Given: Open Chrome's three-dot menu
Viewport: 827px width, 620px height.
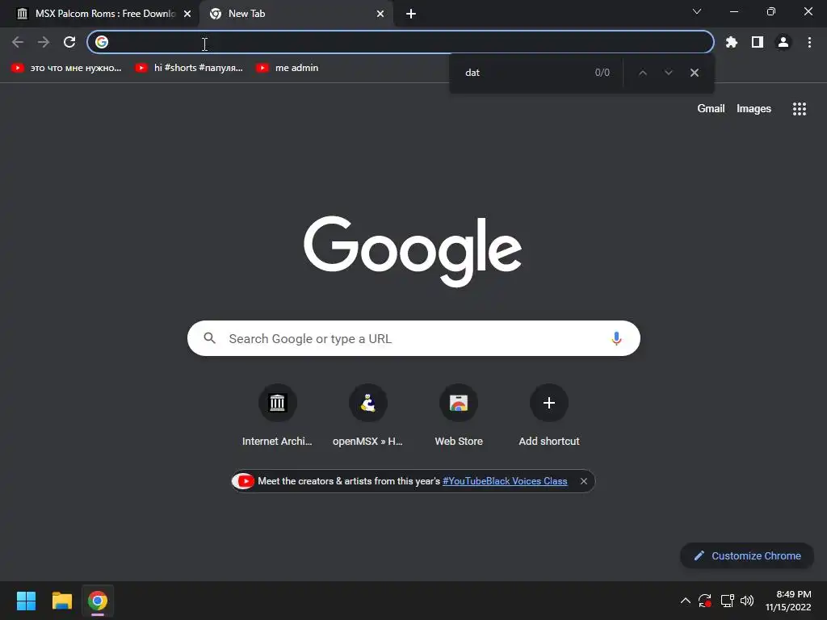Looking at the screenshot, I should click(809, 42).
